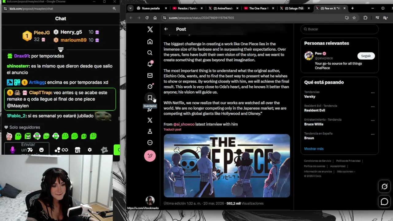Open Kick chat settings gear
The height and width of the screenshot is (221, 393).
[x=90, y=150]
